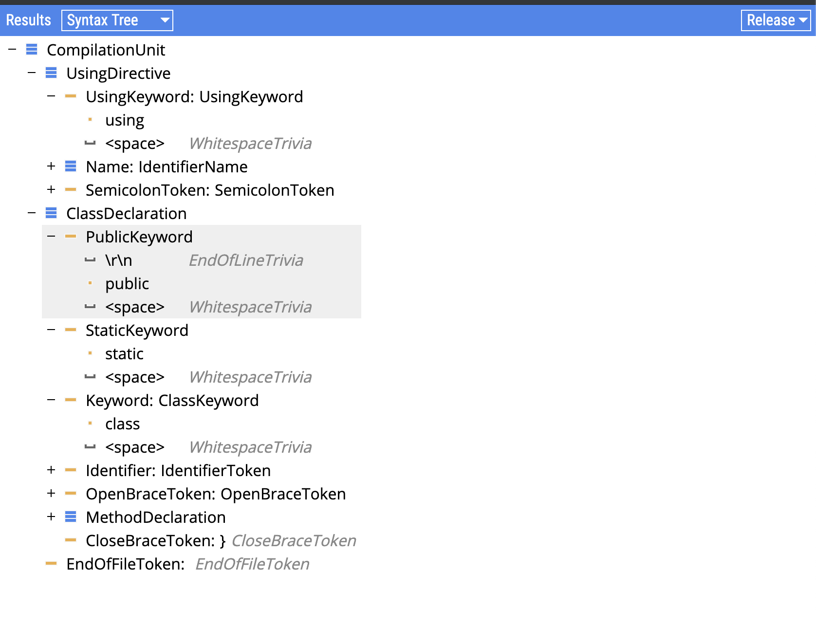Expand the Identifier: IdentifierToken node

51,470
